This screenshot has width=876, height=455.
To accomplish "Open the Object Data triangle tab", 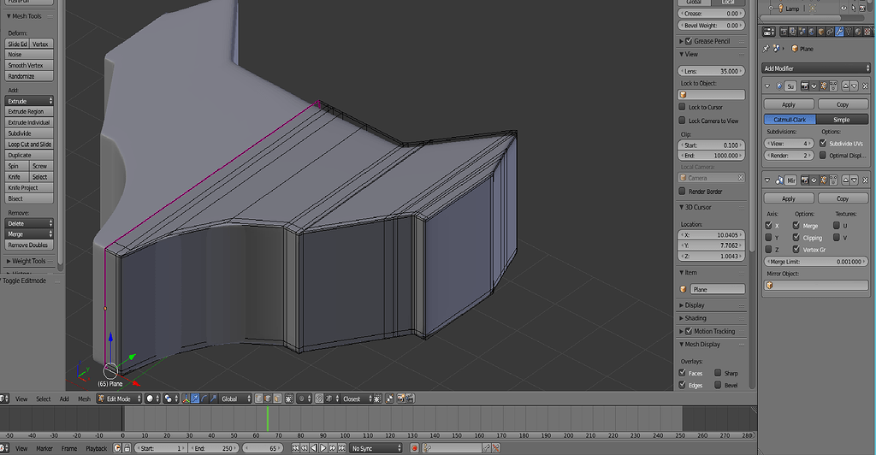I will point(849,32).
